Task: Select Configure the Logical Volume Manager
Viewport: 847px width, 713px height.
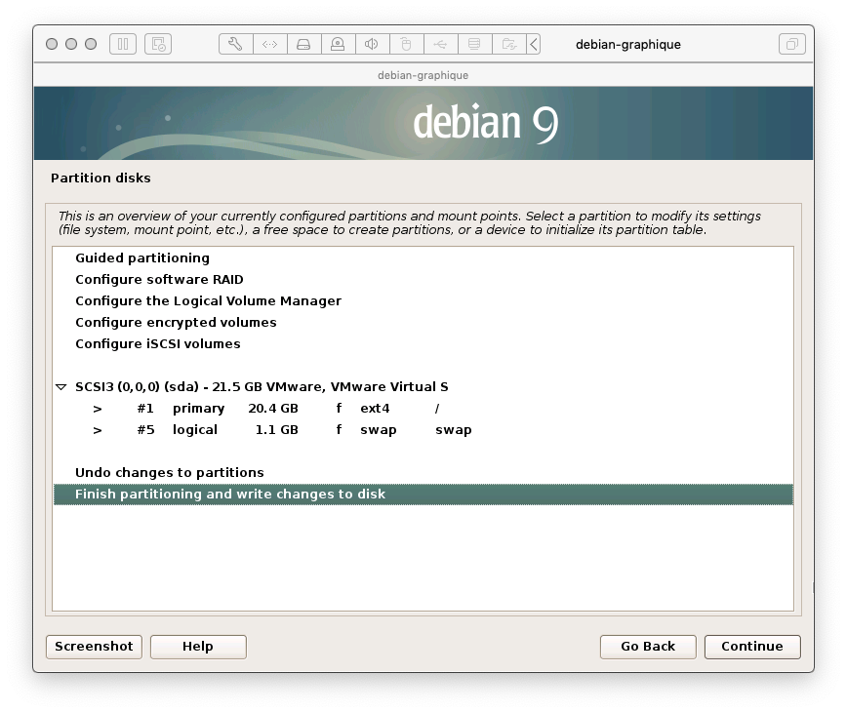Action: tap(423, 300)
